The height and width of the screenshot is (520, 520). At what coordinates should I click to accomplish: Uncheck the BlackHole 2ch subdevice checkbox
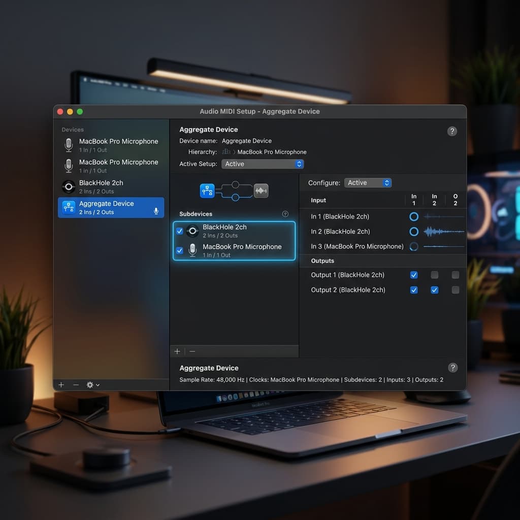click(x=179, y=231)
